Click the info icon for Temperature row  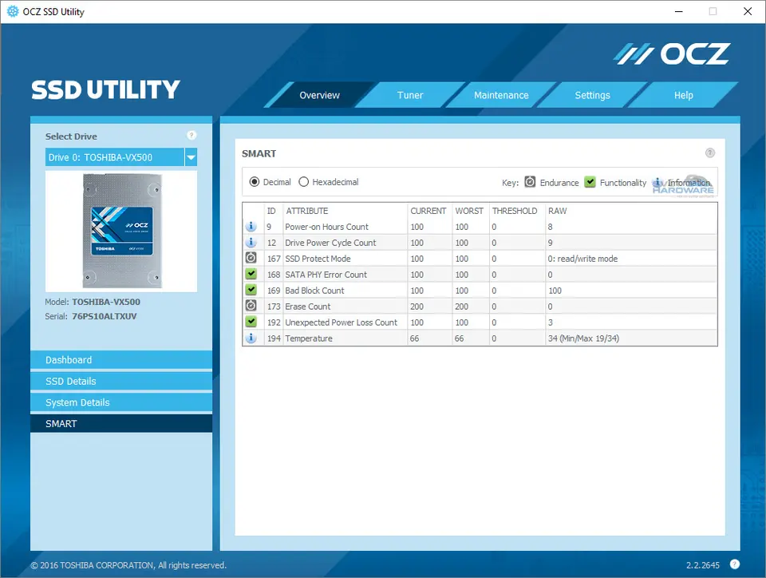(x=251, y=338)
